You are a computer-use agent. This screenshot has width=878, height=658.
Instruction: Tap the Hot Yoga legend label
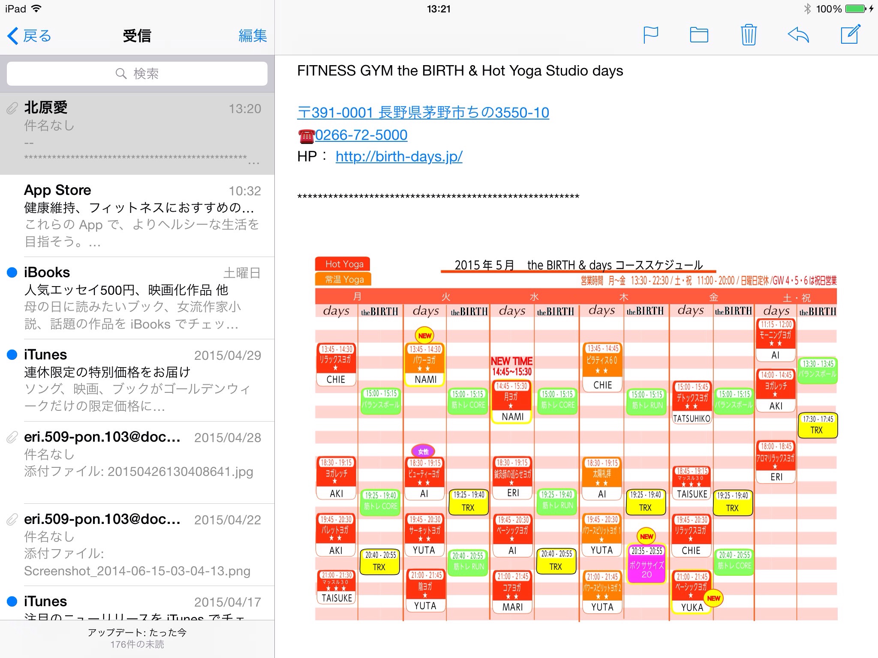click(343, 264)
